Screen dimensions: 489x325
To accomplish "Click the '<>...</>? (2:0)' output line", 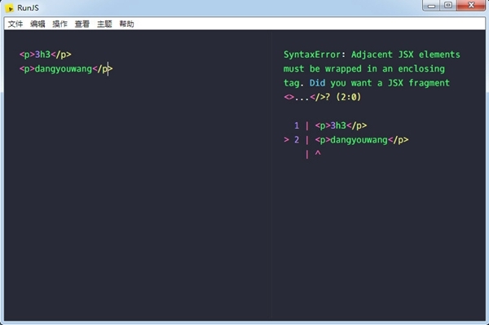I will [322, 97].
